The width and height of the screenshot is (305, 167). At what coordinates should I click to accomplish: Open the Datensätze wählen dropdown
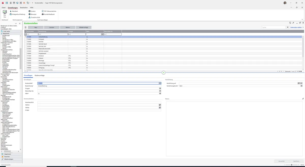coord(297,27)
